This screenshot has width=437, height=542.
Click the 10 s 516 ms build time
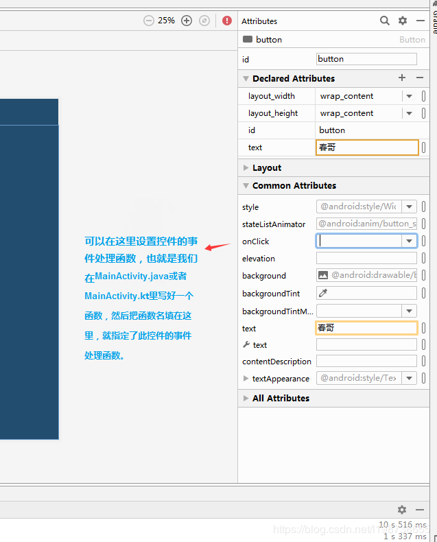[x=403, y=525]
